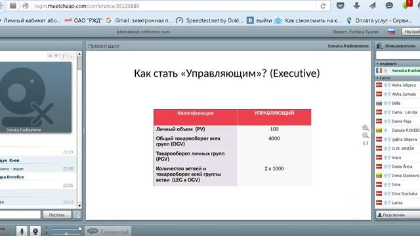This screenshot has height=236, width=420.
Task: Click the browser address bar URL
Action: (87, 6)
